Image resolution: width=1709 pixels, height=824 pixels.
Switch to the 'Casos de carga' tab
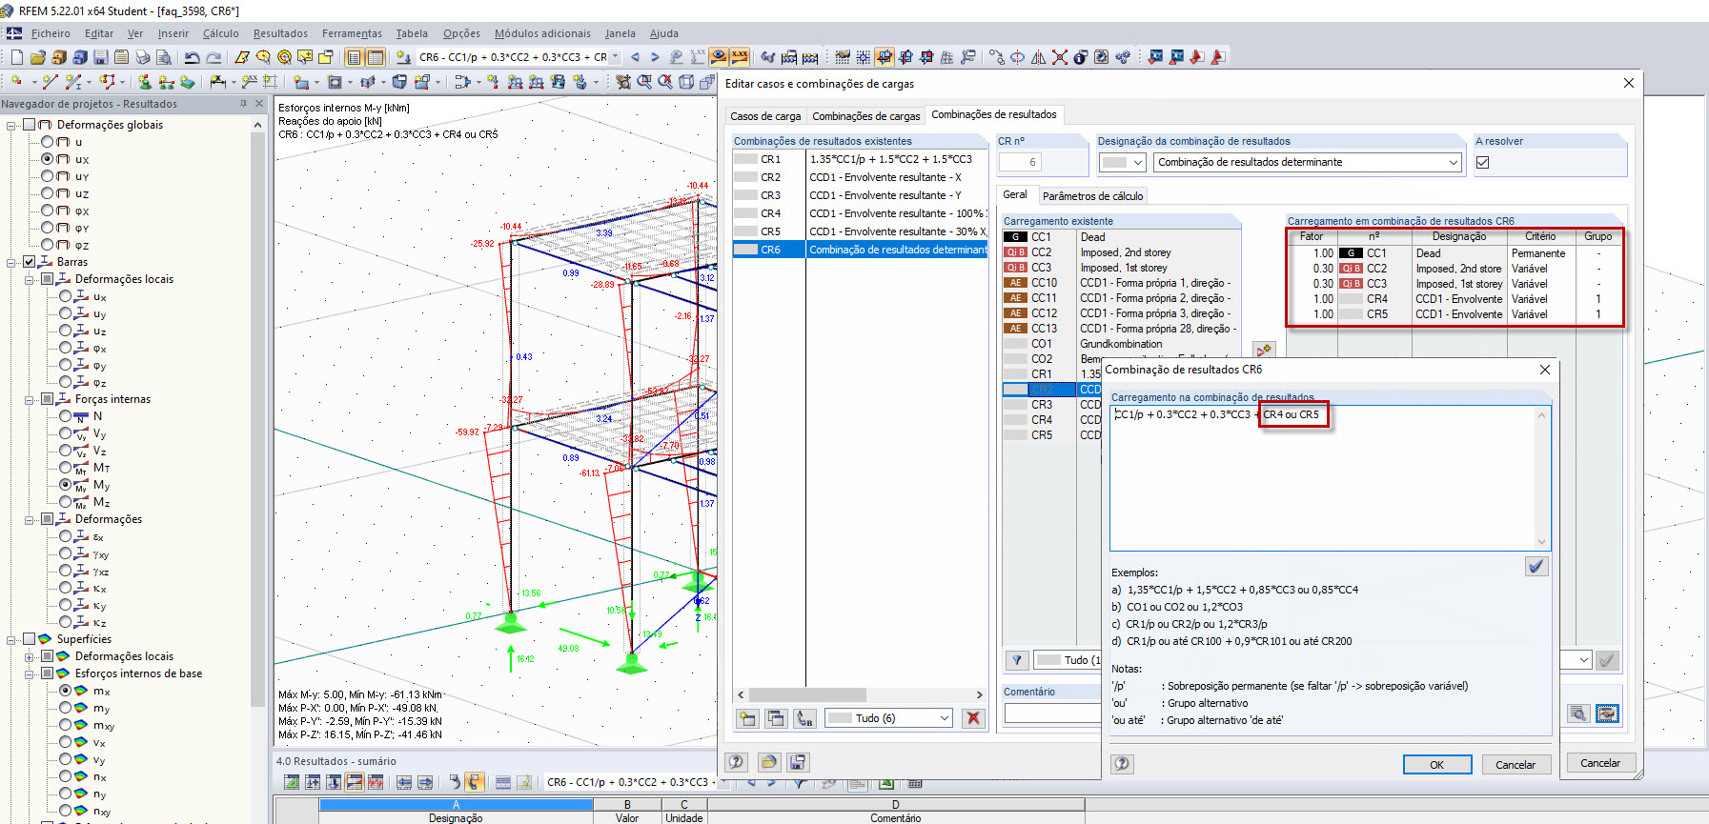click(765, 116)
